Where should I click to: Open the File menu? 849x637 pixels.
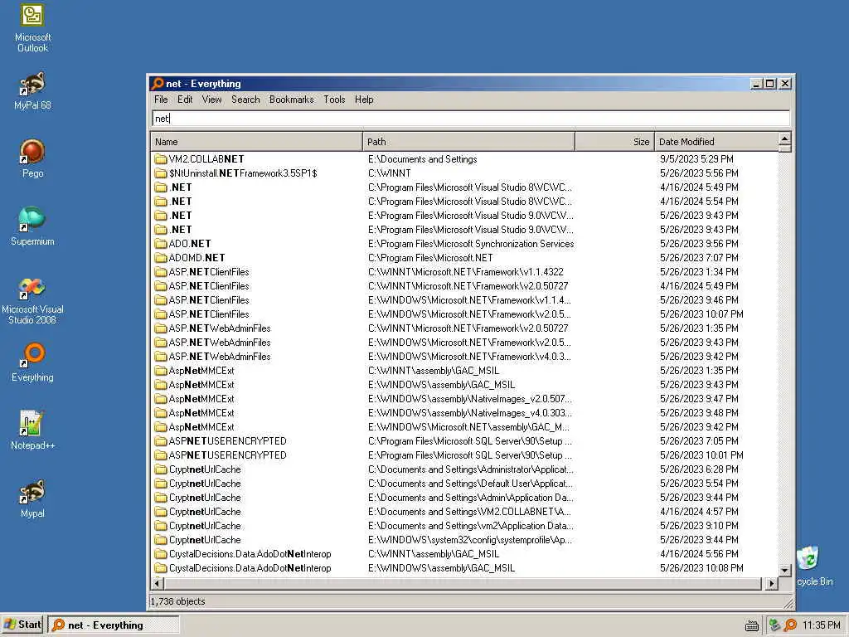[161, 100]
